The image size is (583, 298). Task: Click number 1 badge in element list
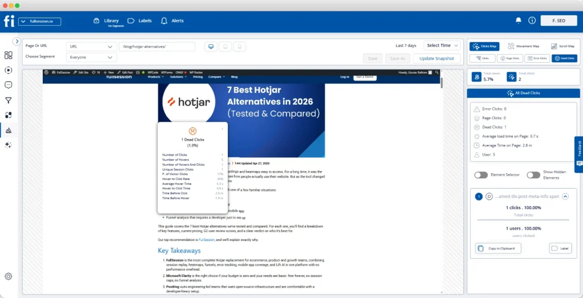(479, 197)
